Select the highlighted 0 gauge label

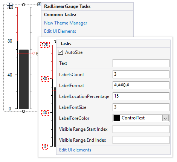(45, 147)
